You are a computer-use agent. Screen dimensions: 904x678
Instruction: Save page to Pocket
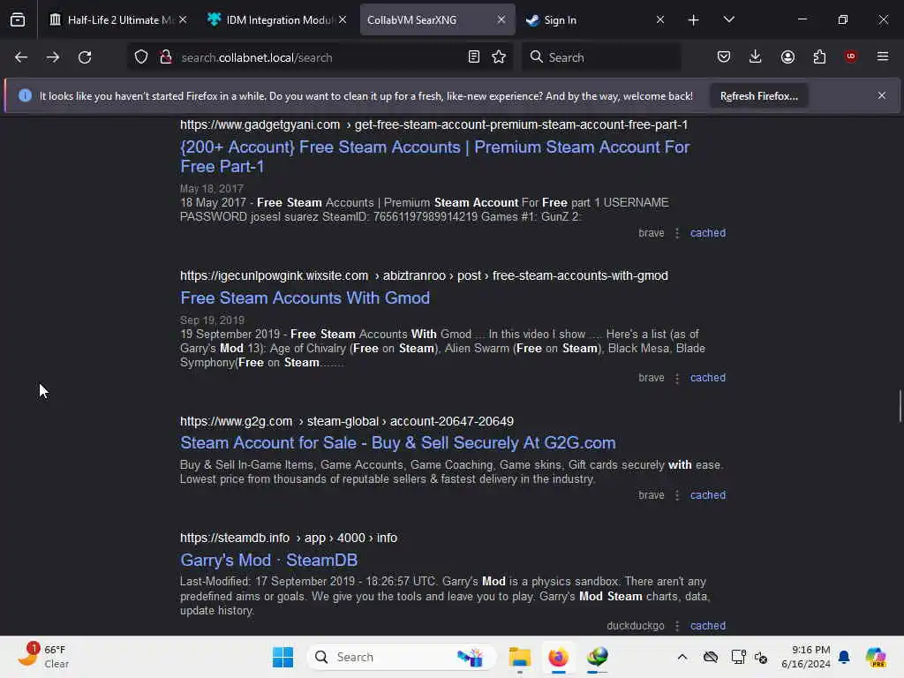click(x=724, y=56)
